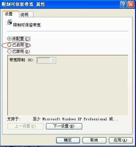
Task: Enable the policy with 已启用 option
Action: (x=9, y=45)
